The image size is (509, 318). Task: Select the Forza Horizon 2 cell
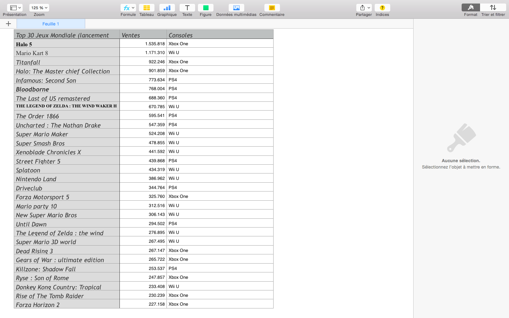pos(67,304)
